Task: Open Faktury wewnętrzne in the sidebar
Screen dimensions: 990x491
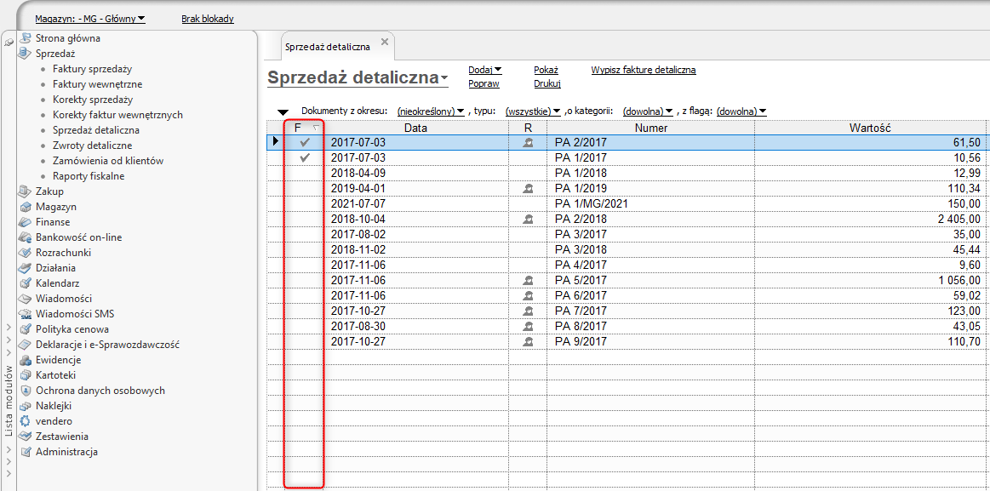Action: [97, 84]
